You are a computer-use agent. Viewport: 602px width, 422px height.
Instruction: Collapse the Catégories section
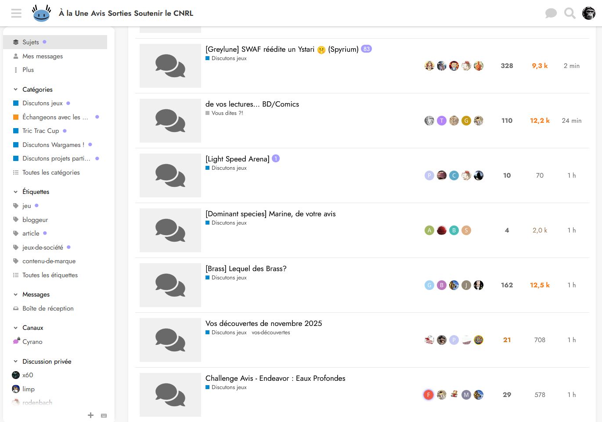coord(16,89)
